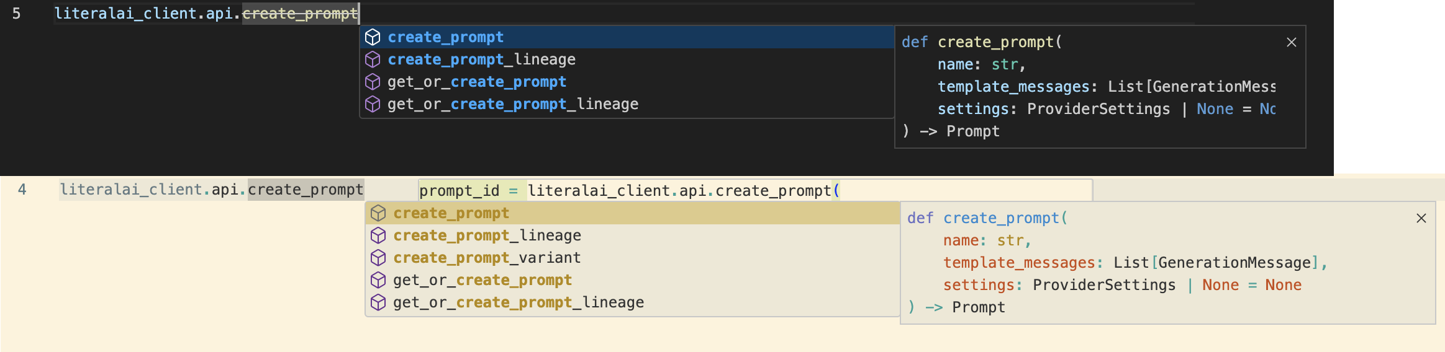This screenshot has width=1445, height=352.
Task: Choose create_prompt_lineage suggestion in light list
Action: click(487, 235)
